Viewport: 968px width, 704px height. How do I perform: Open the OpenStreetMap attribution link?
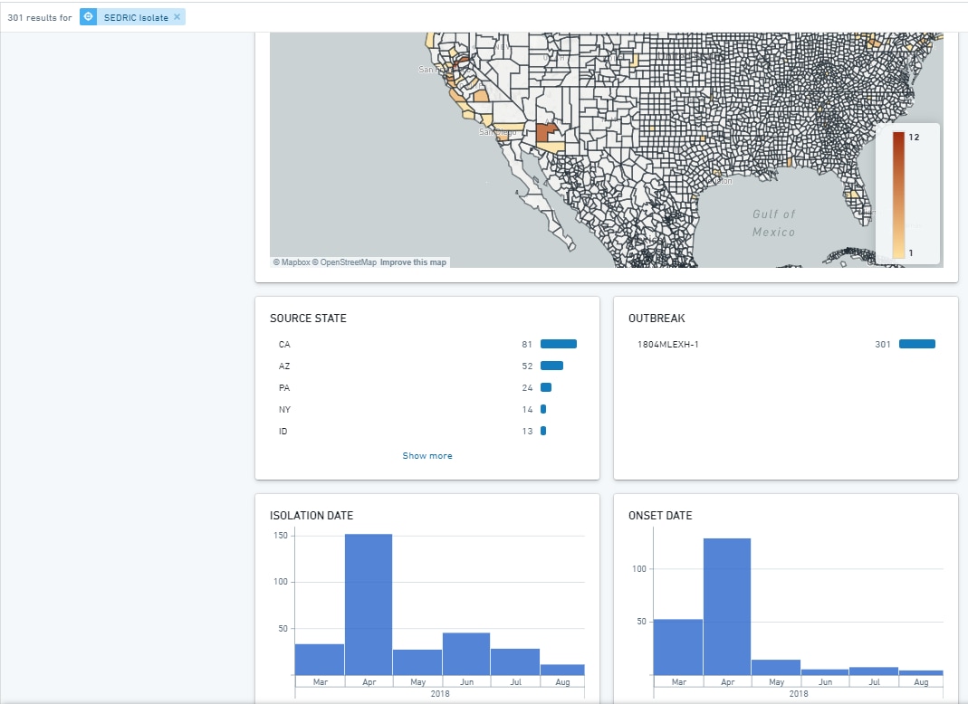click(x=344, y=262)
